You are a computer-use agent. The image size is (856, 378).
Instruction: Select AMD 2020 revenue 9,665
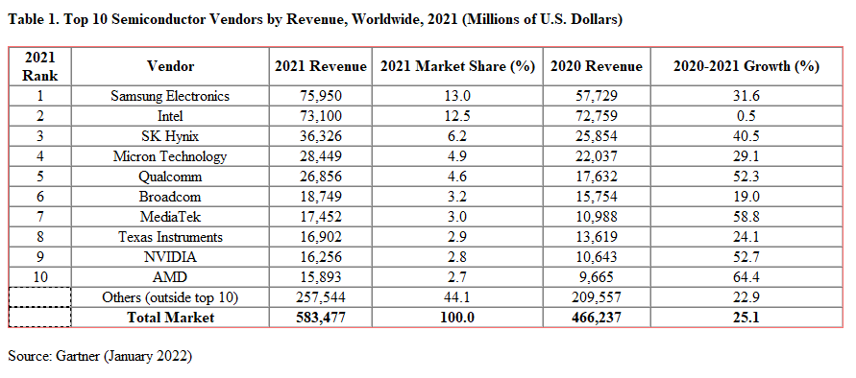597,277
